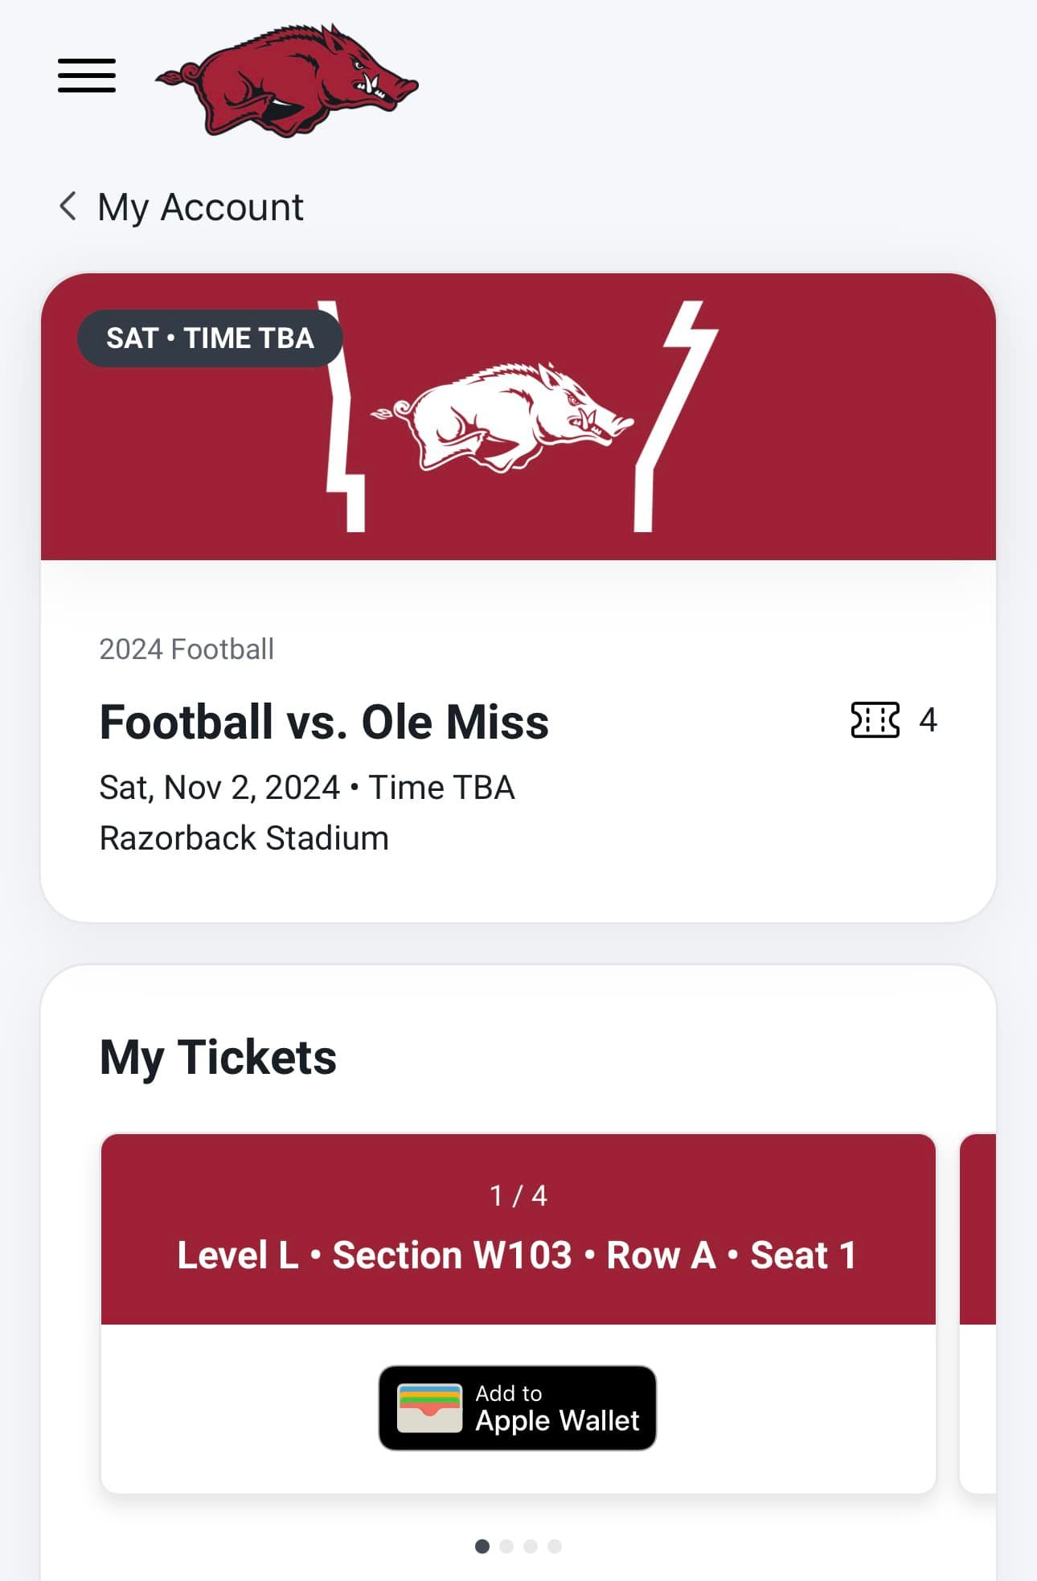Select the first carousel page dot
Screen dimensions: 1037x1581
coord(482,1546)
